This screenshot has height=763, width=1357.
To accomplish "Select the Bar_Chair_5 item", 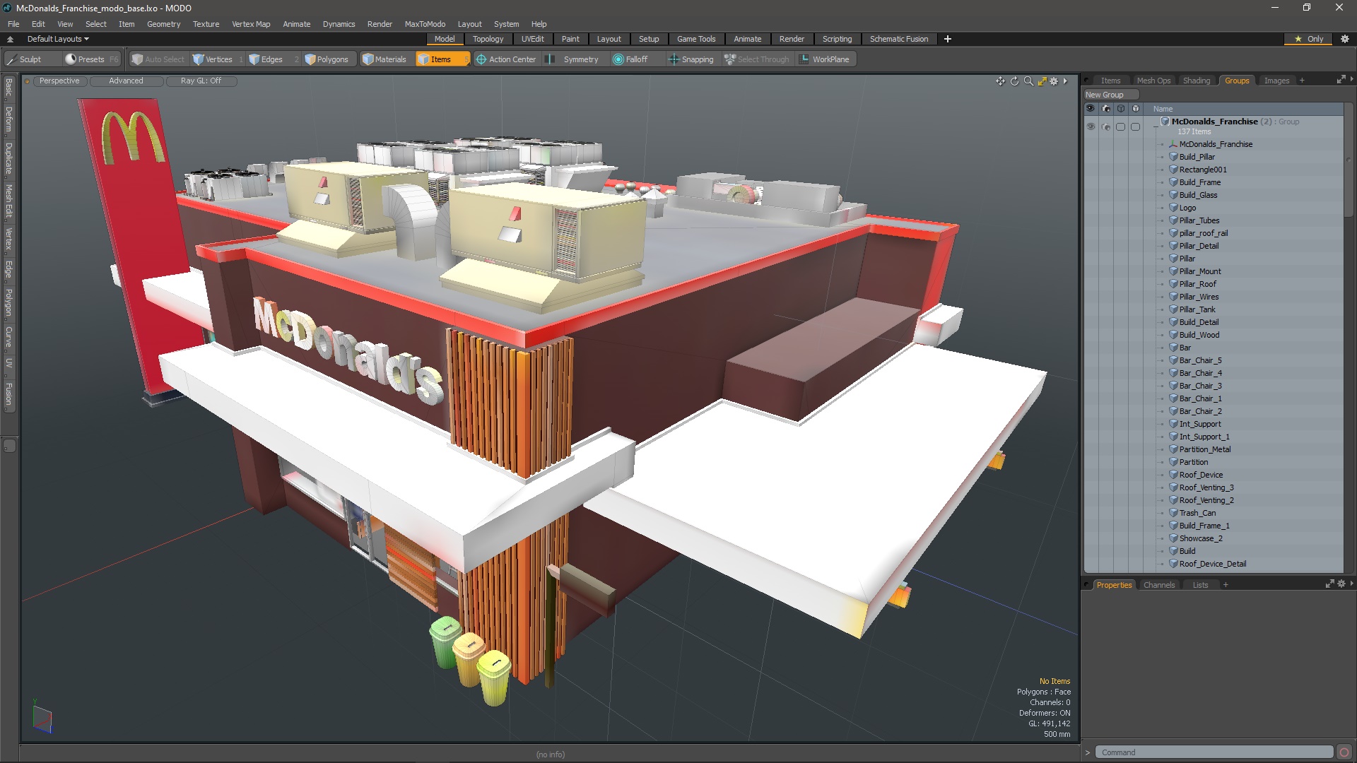I will (1200, 360).
